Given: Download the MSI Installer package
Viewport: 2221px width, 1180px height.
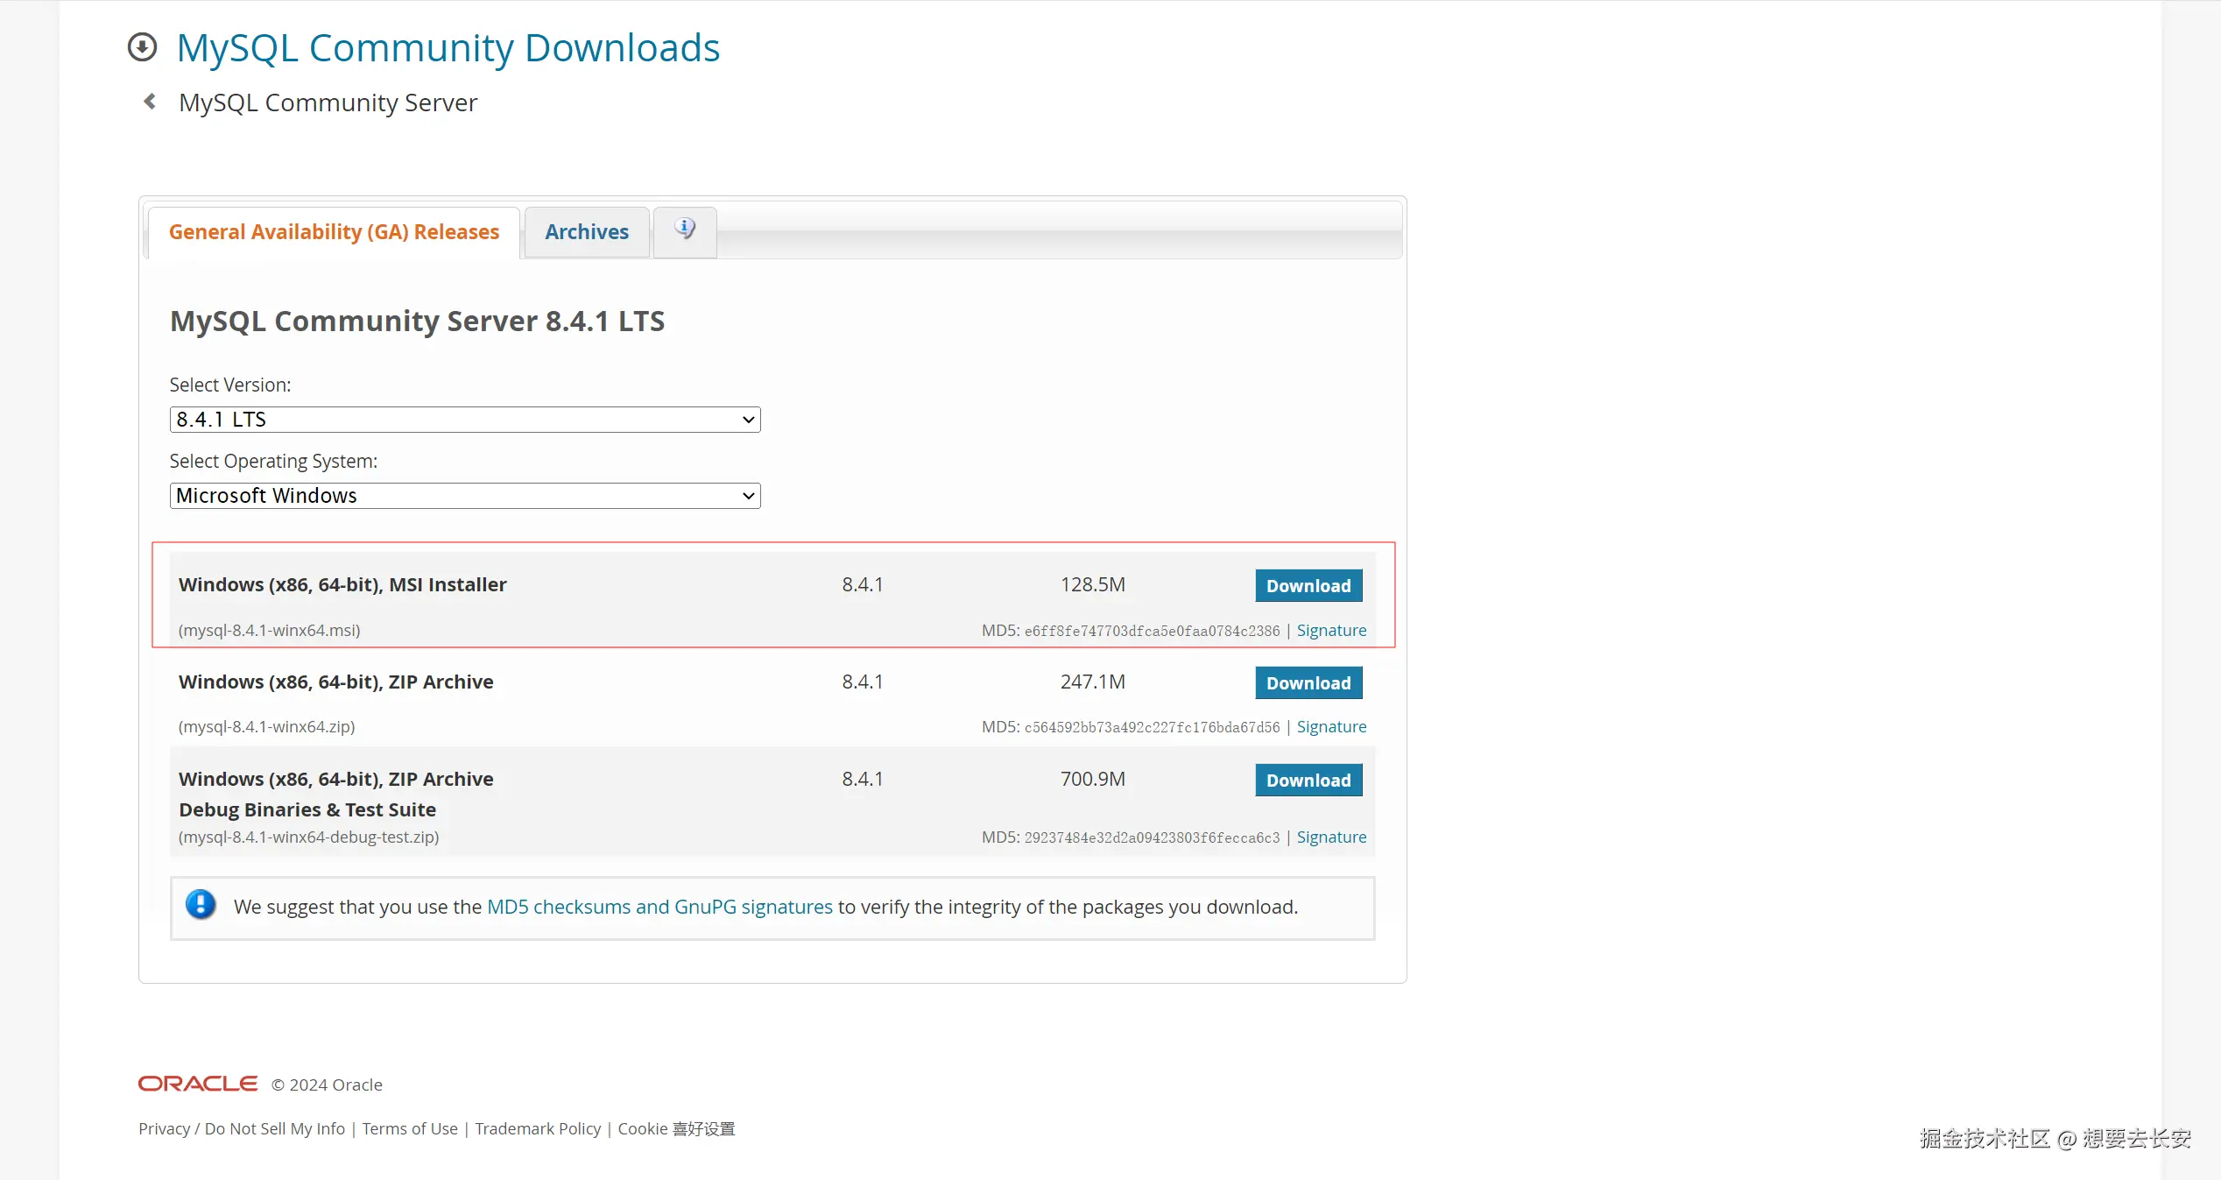Looking at the screenshot, I should pos(1308,586).
